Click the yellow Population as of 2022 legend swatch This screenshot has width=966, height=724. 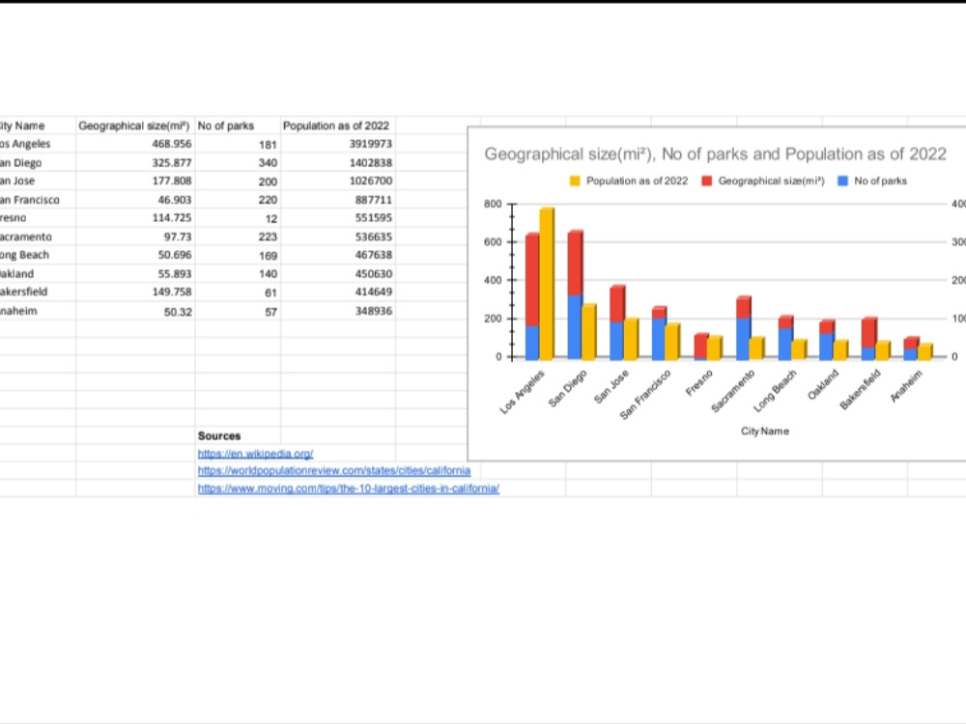click(575, 181)
